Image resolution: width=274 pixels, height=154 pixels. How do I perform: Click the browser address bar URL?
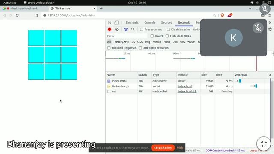71,15
